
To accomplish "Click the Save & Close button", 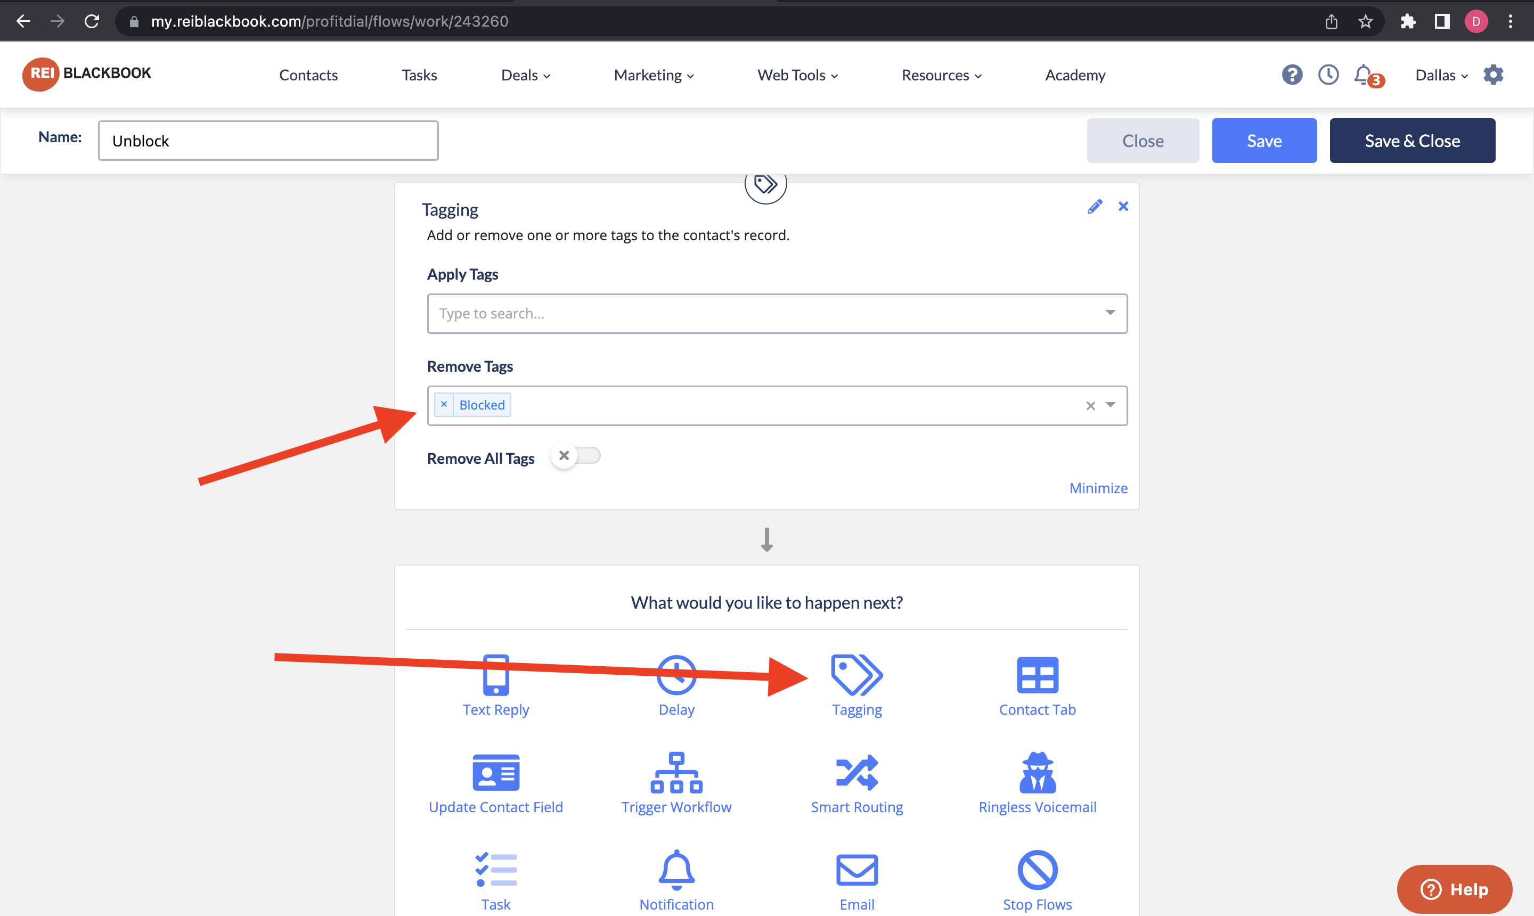I will (x=1412, y=141).
